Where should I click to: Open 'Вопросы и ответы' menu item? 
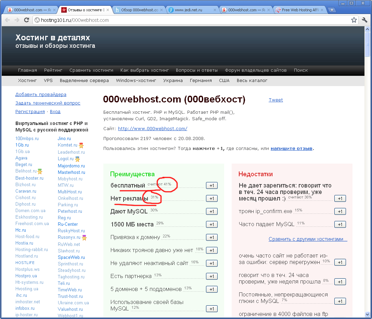click(x=197, y=70)
